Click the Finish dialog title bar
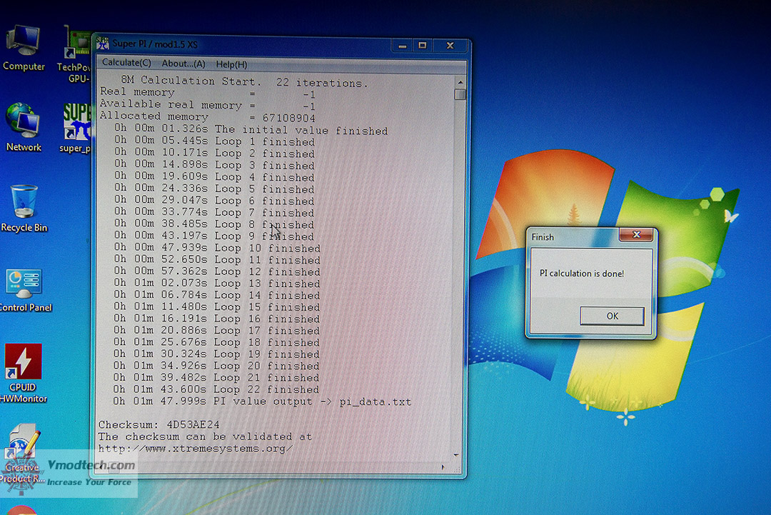 pos(574,237)
